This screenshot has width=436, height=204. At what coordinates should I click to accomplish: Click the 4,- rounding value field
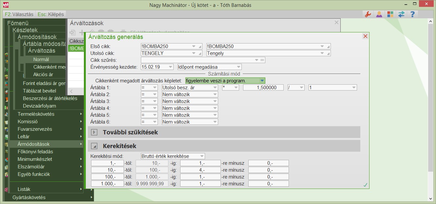click(x=200, y=170)
